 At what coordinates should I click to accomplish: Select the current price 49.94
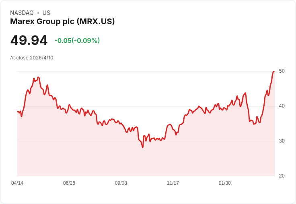click(29, 40)
